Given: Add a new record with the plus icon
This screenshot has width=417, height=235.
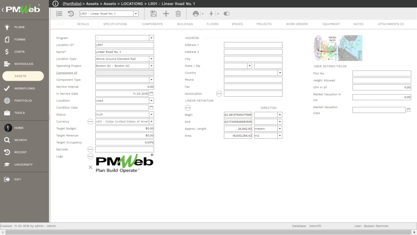Looking at the screenshot, I should (x=166, y=13).
